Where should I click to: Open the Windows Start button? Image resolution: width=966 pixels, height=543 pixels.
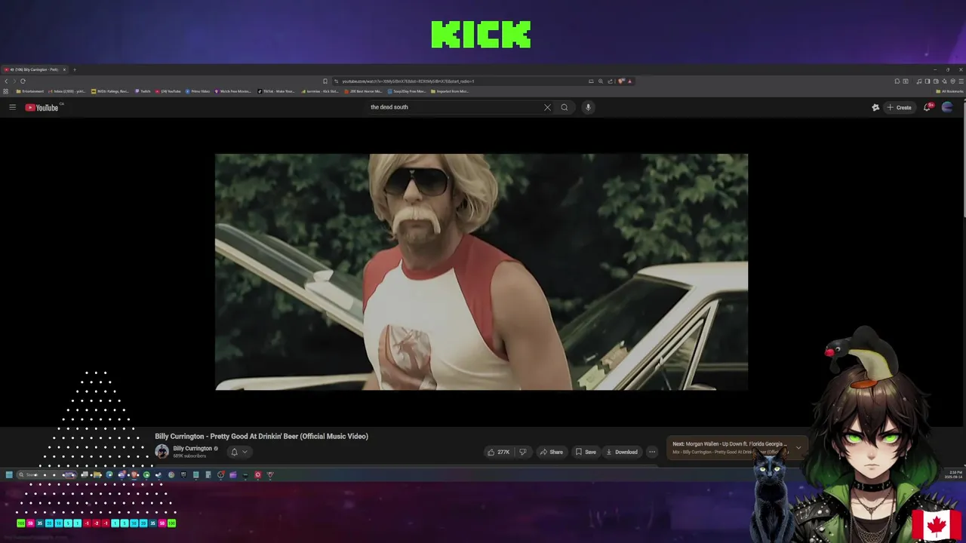pos(9,474)
